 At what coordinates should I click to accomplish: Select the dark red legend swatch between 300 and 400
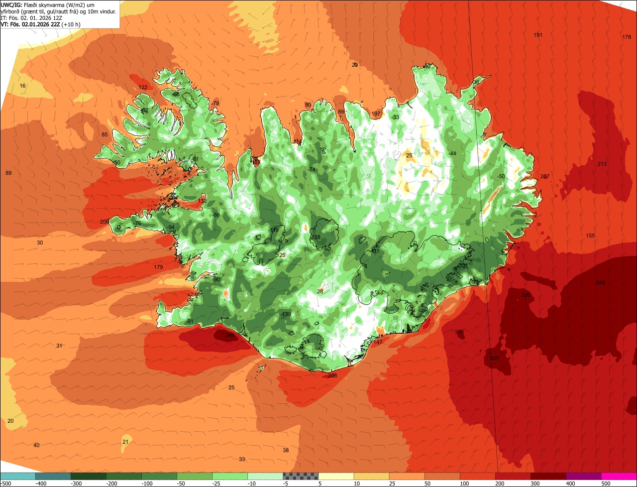pos(548,476)
